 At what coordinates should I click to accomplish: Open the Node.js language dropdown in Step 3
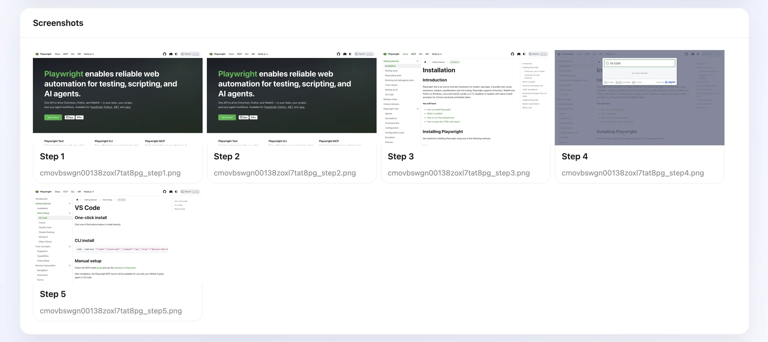[437, 54]
